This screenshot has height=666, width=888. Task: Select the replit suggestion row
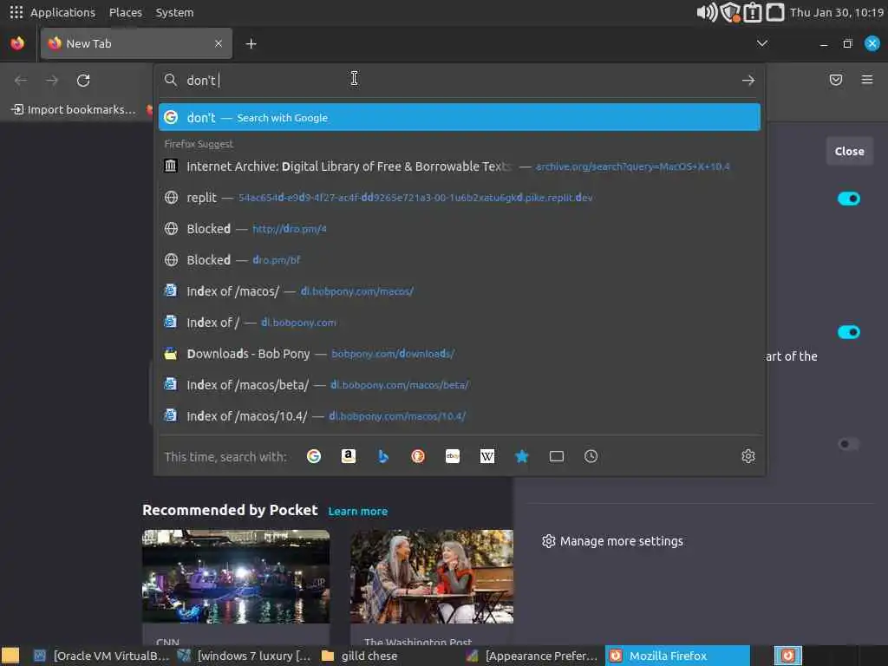[460, 197]
